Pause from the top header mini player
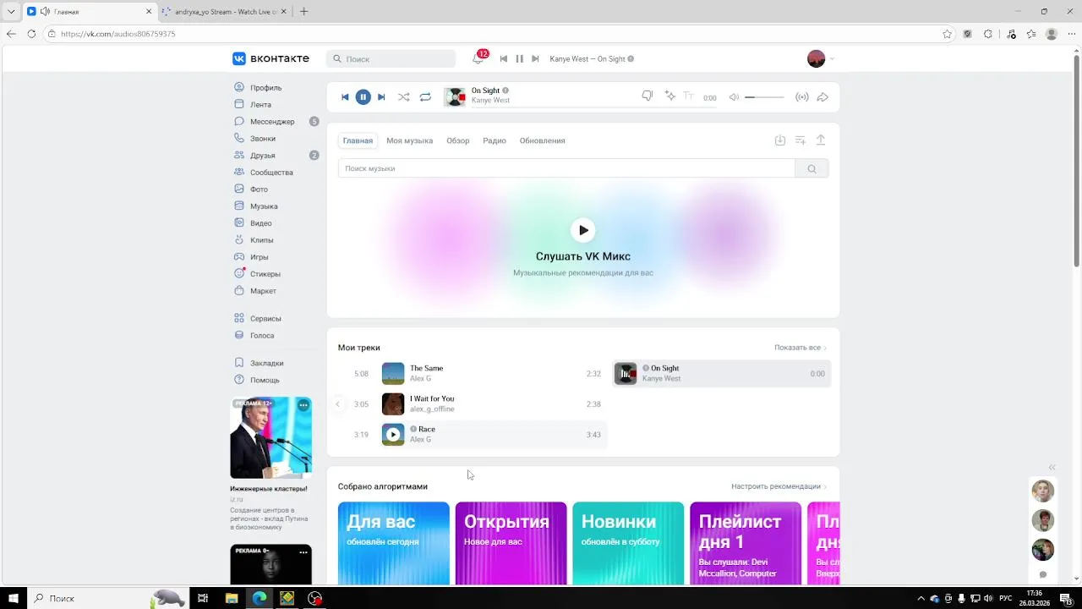The width and height of the screenshot is (1082, 609). [x=520, y=59]
